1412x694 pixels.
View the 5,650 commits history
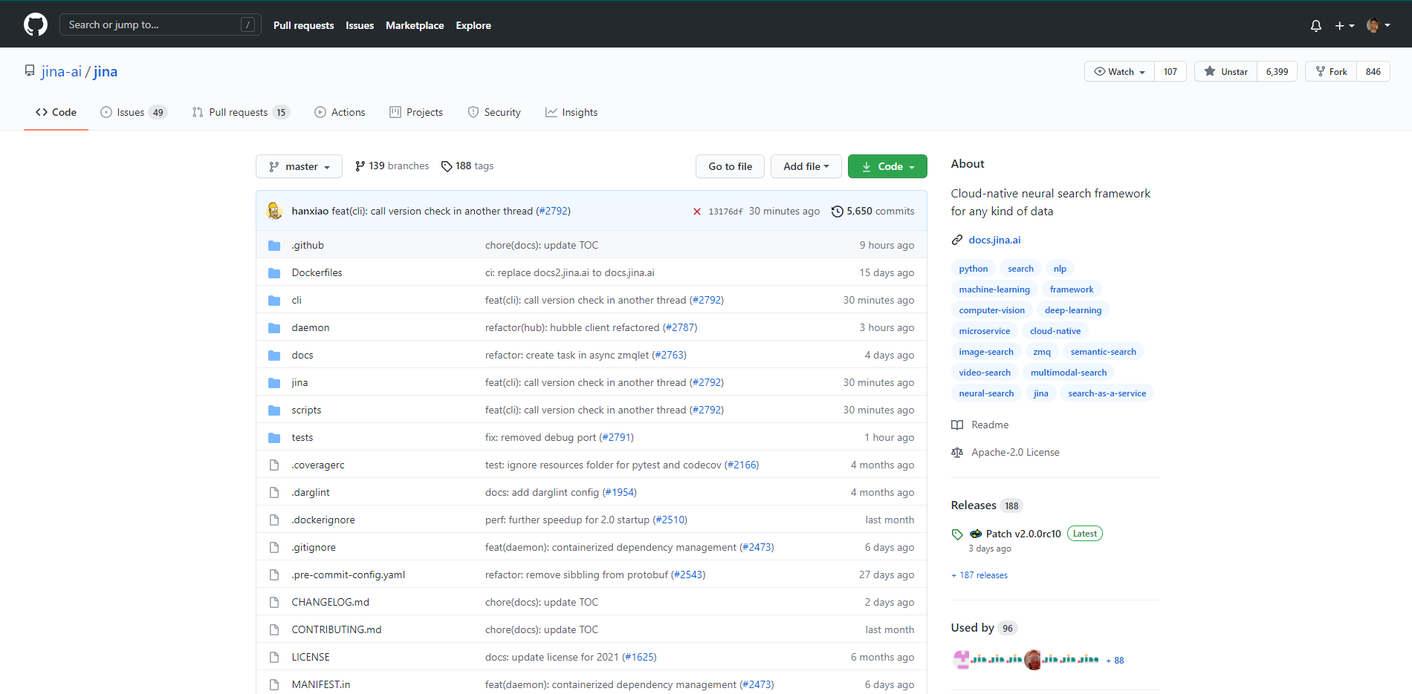pyautogui.click(x=872, y=211)
